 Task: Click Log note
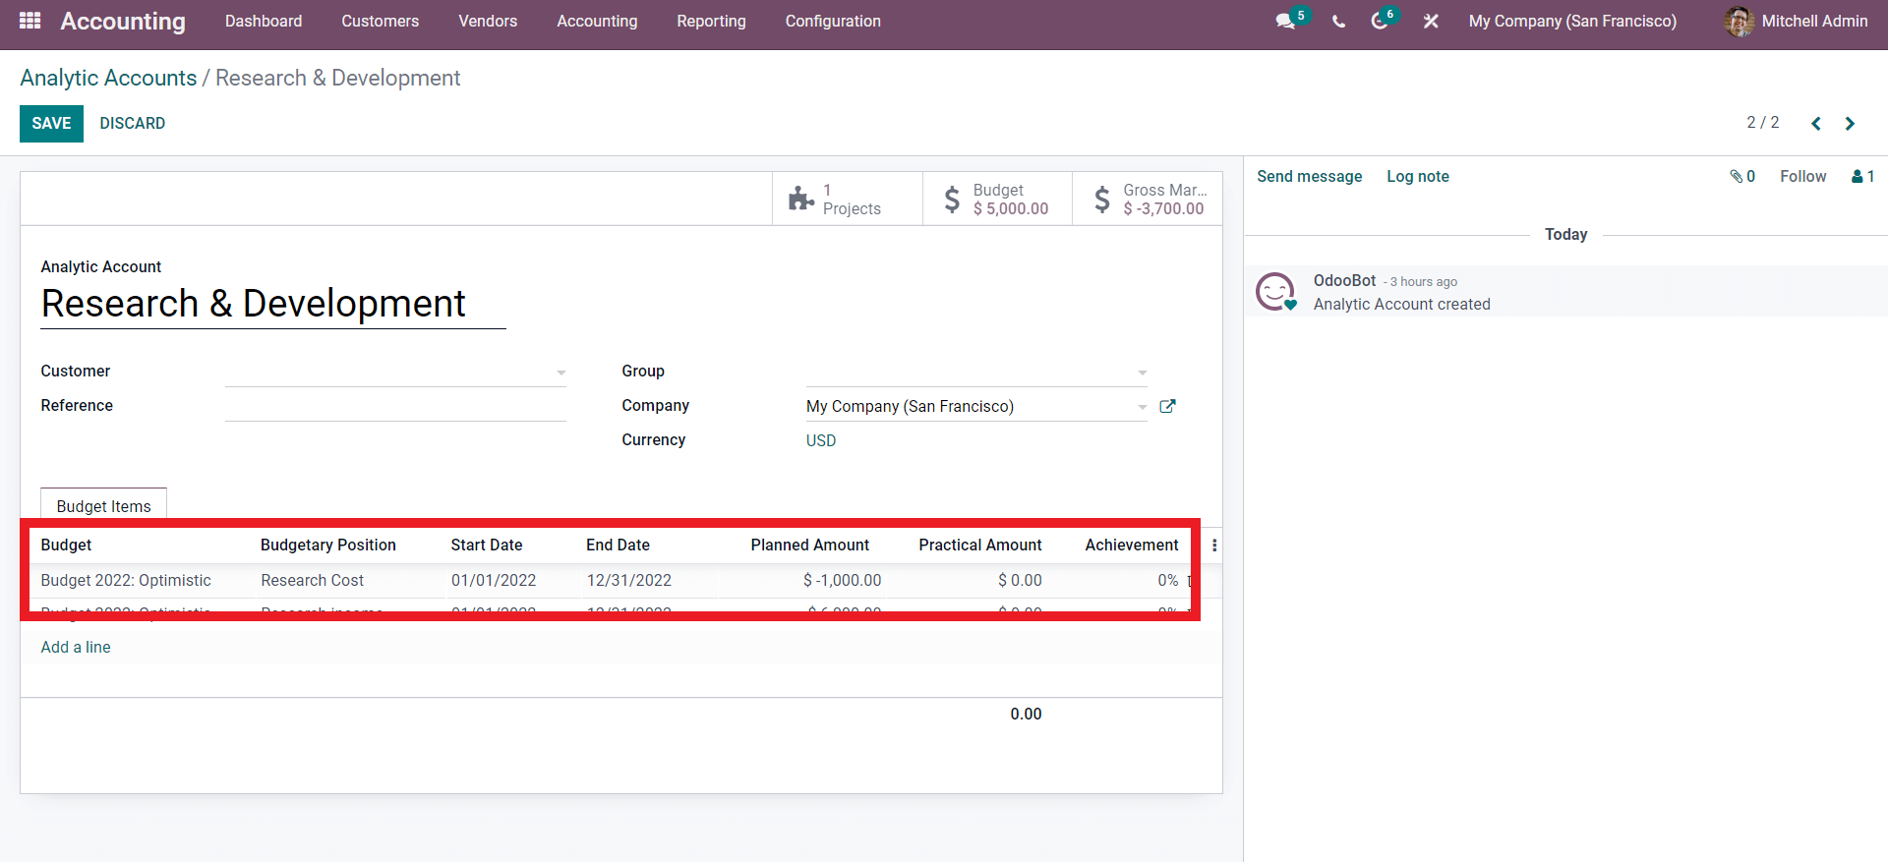[x=1418, y=177]
